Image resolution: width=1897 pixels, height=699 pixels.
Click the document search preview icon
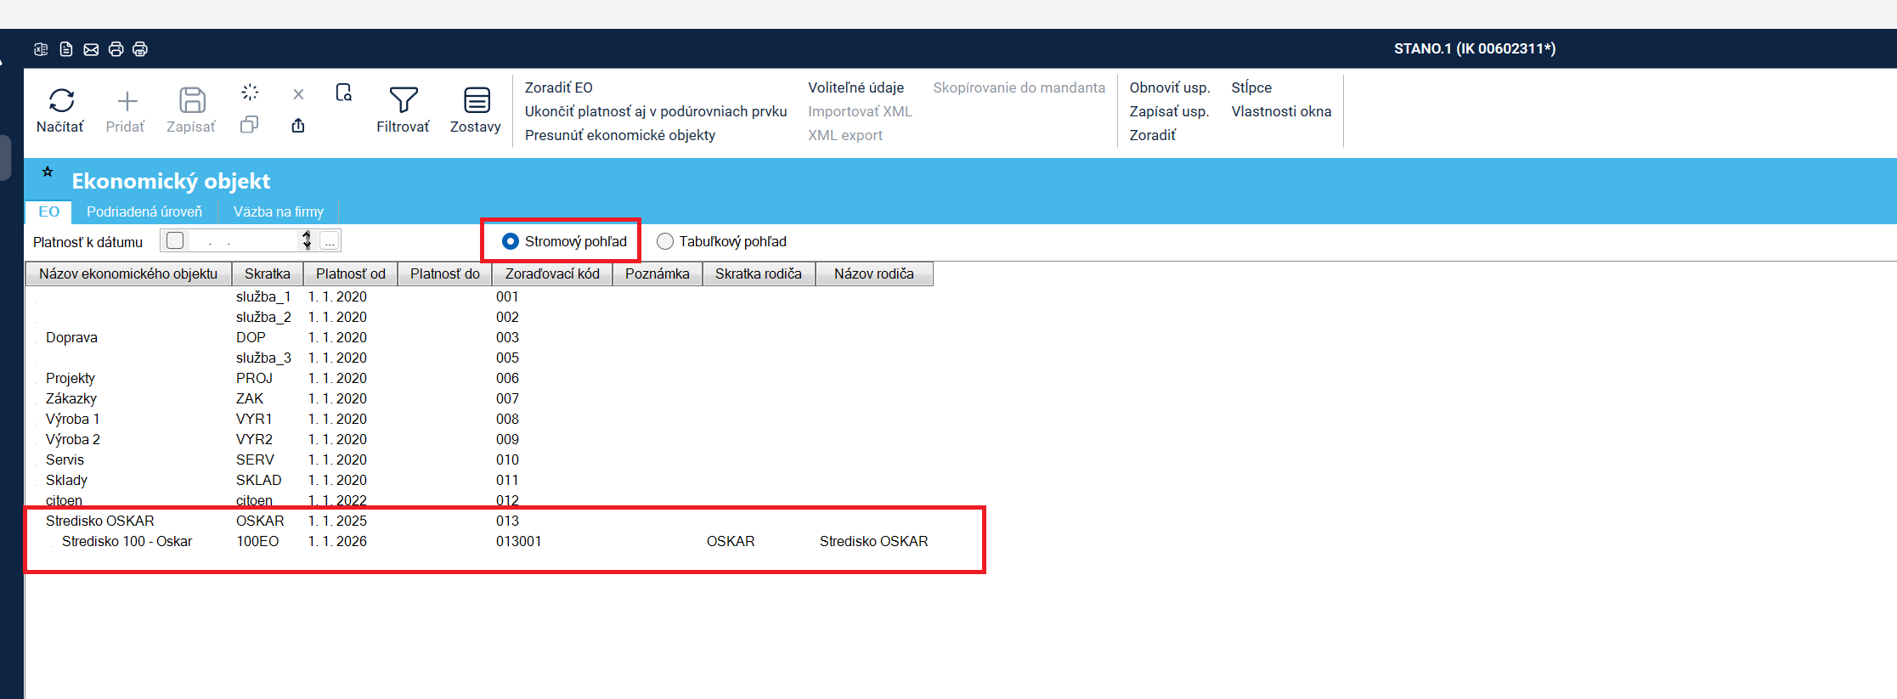pyautogui.click(x=343, y=93)
